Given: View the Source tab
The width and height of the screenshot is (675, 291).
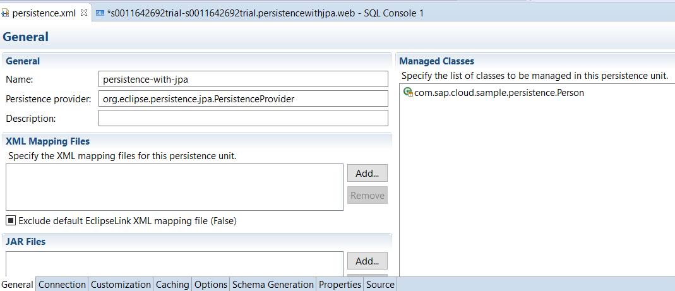Looking at the screenshot, I should point(380,285).
